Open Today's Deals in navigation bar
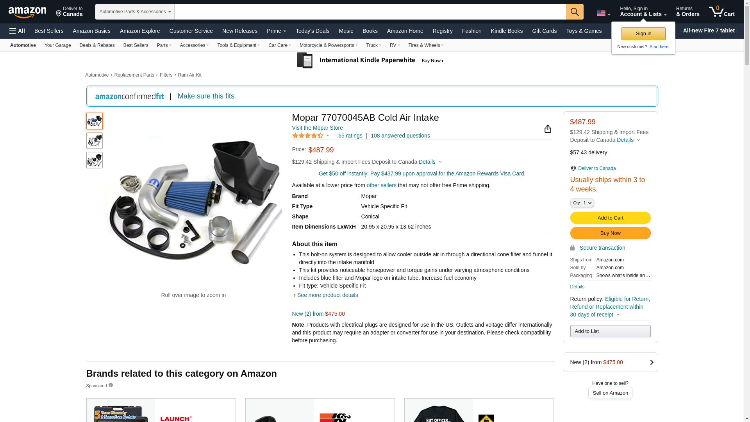750x422 pixels. (312, 31)
